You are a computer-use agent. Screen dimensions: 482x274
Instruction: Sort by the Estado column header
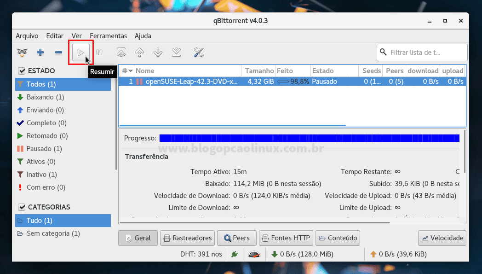[x=334, y=71]
